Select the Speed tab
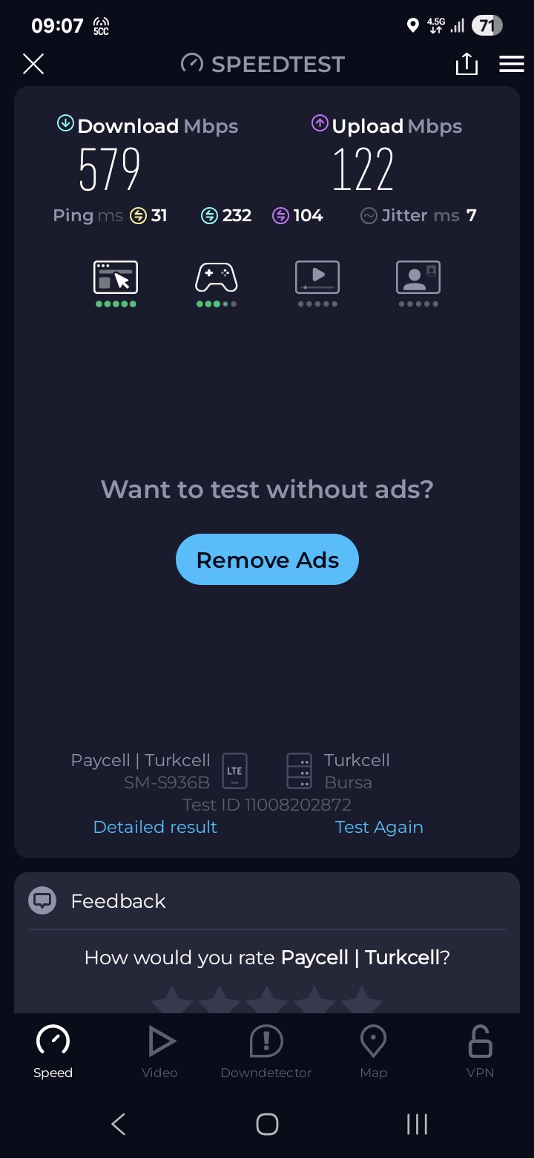 coord(53,1052)
